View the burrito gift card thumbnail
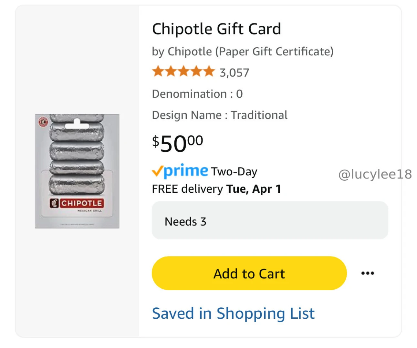This screenshot has height=348, width=417. point(77,170)
